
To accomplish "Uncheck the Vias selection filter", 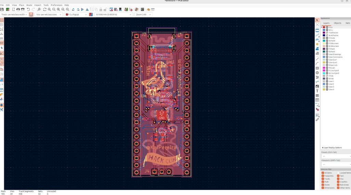I will 338,179.
